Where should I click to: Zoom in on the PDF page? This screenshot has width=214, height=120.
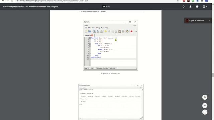[x=205, y=106]
